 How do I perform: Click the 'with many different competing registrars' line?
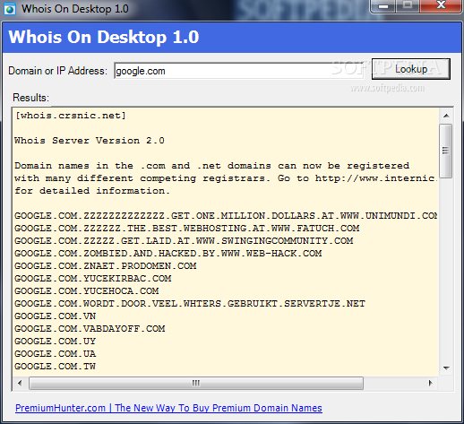(x=226, y=178)
